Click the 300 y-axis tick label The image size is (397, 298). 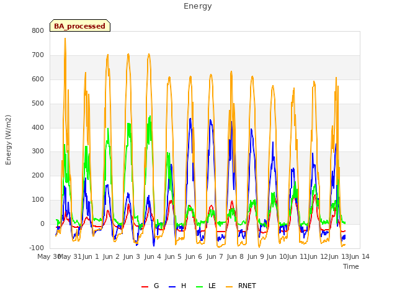pos(38,151)
